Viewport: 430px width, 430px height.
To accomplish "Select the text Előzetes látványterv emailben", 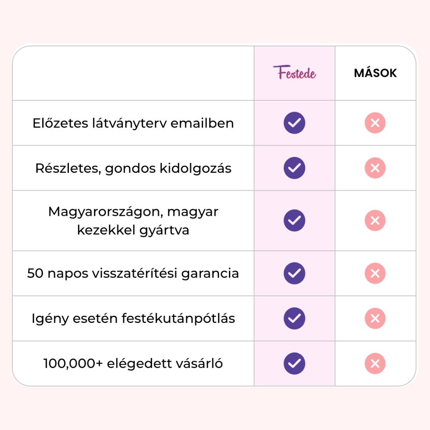I will click(x=133, y=123).
